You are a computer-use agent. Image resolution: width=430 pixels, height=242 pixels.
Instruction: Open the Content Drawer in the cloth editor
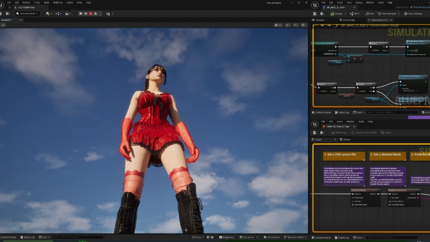point(322,237)
